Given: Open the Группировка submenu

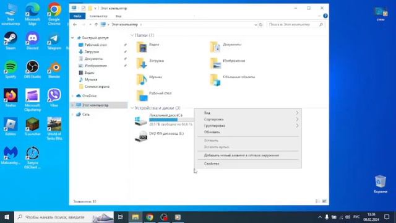Looking at the screenshot, I should [x=247, y=126].
